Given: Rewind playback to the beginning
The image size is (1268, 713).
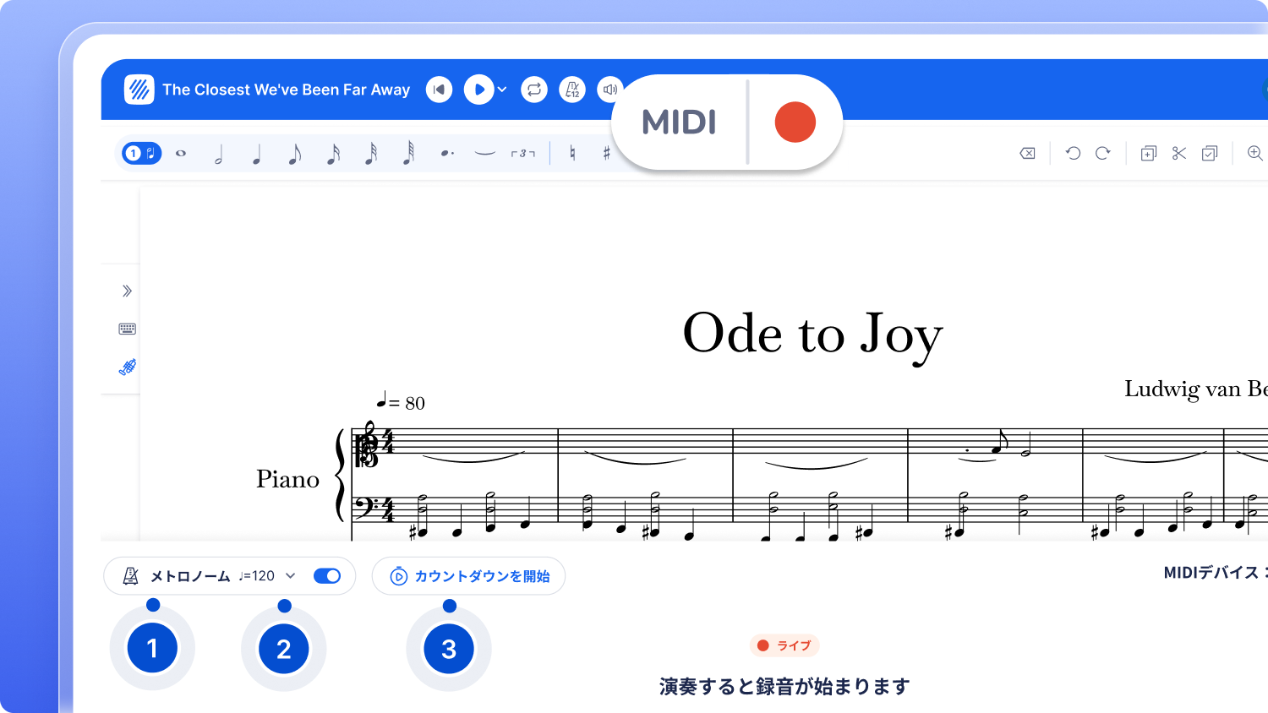Looking at the screenshot, I should coord(439,90).
